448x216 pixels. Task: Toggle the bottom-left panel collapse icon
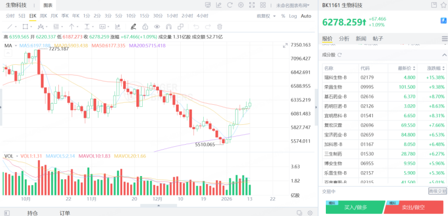click(x=7, y=213)
